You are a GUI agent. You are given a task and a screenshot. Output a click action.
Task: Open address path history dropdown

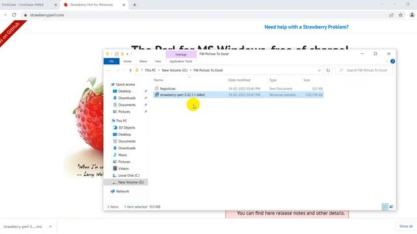point(319,70)
